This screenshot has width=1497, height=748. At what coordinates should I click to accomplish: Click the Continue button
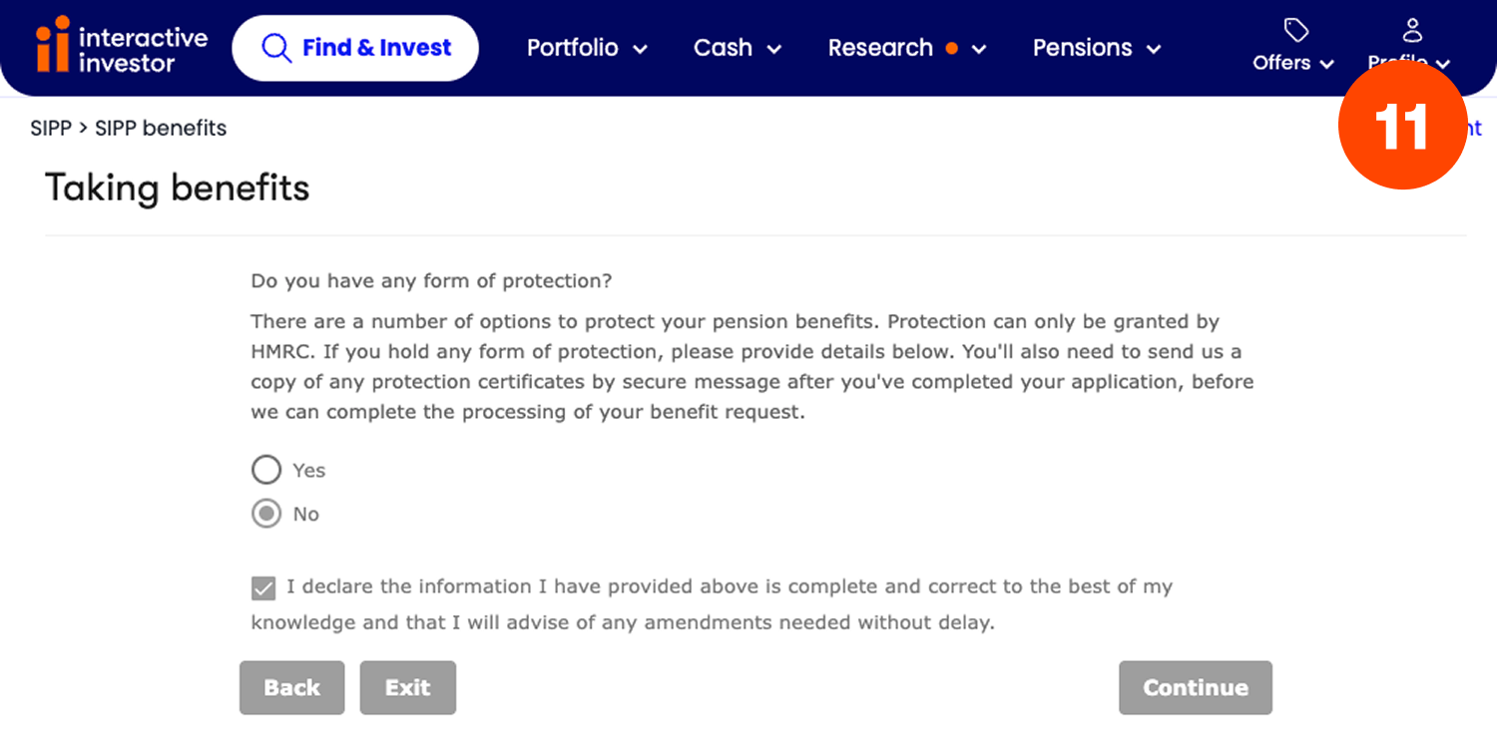1196,687
